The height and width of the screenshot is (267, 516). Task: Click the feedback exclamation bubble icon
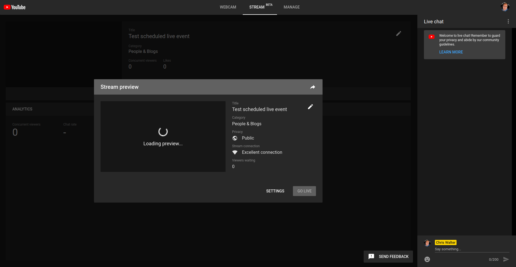tap(371, 257)
